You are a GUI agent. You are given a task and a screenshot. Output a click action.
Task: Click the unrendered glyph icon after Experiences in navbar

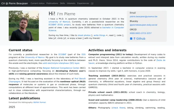92,3
